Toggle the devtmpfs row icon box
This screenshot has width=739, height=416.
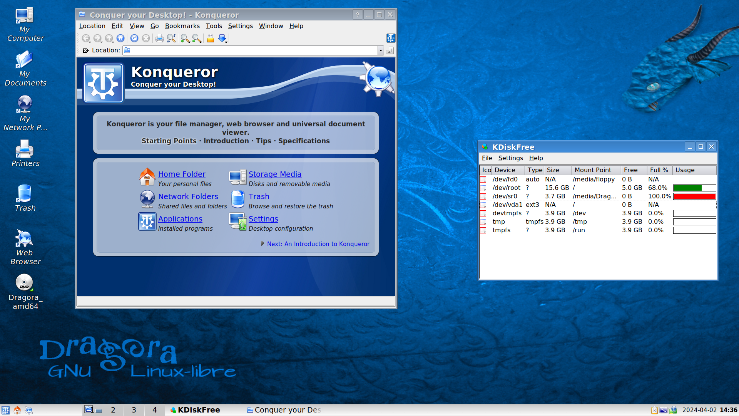point(483,213)
